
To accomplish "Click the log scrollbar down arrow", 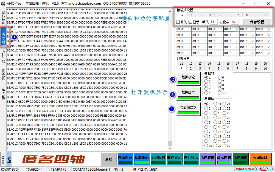I will [170, 148].
